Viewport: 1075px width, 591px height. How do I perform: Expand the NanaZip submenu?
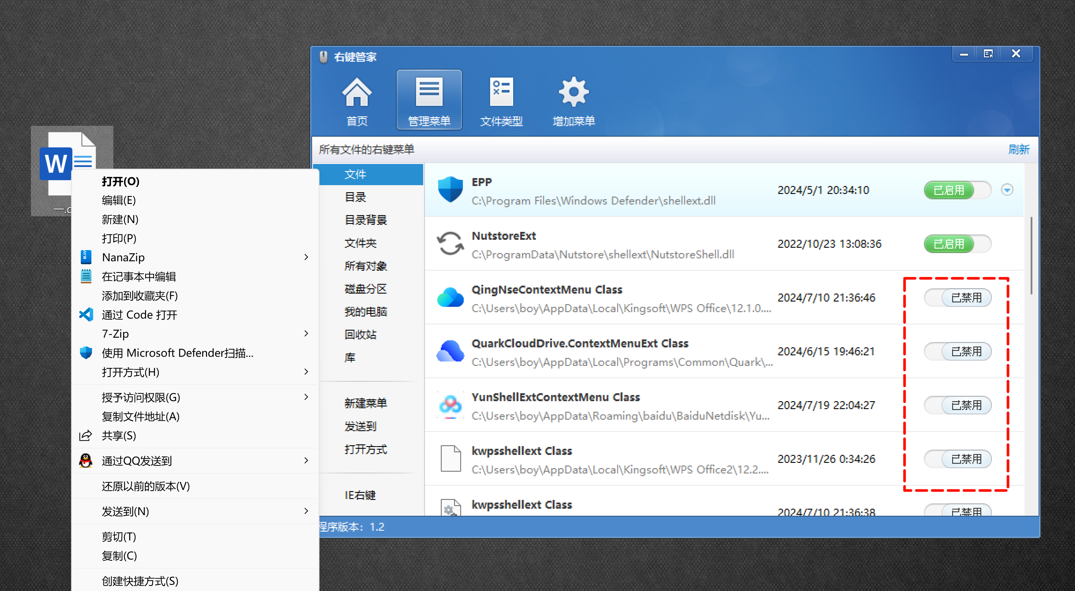(306, 257)
